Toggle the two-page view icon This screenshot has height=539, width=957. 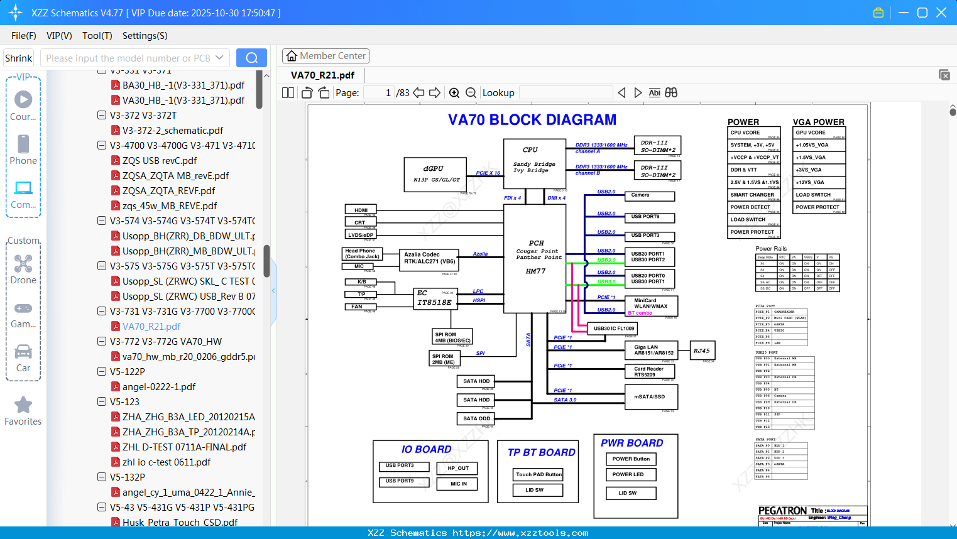pos(288,93)
